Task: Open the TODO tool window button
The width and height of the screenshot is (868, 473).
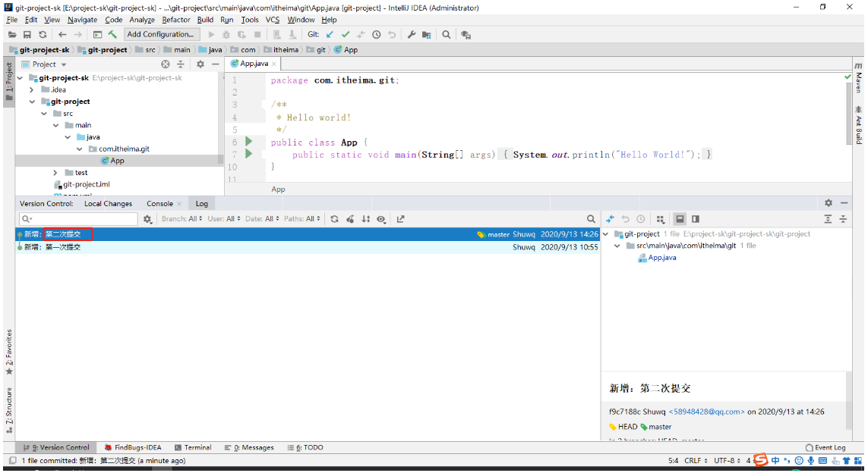Action: [x=305, y=447]
